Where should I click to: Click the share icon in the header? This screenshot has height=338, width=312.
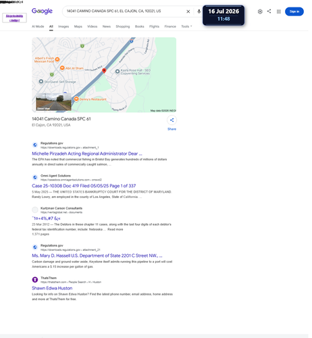pos(269,11)
